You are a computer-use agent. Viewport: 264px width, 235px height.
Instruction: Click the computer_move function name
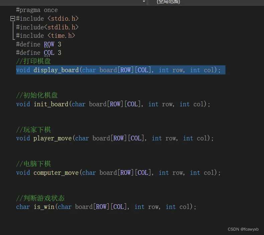(x=56, y=173)
